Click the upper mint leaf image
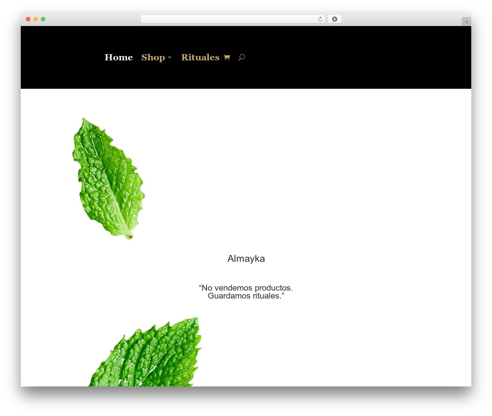The height and width of the screenshot is (416, 492). (x=108, y=178)
